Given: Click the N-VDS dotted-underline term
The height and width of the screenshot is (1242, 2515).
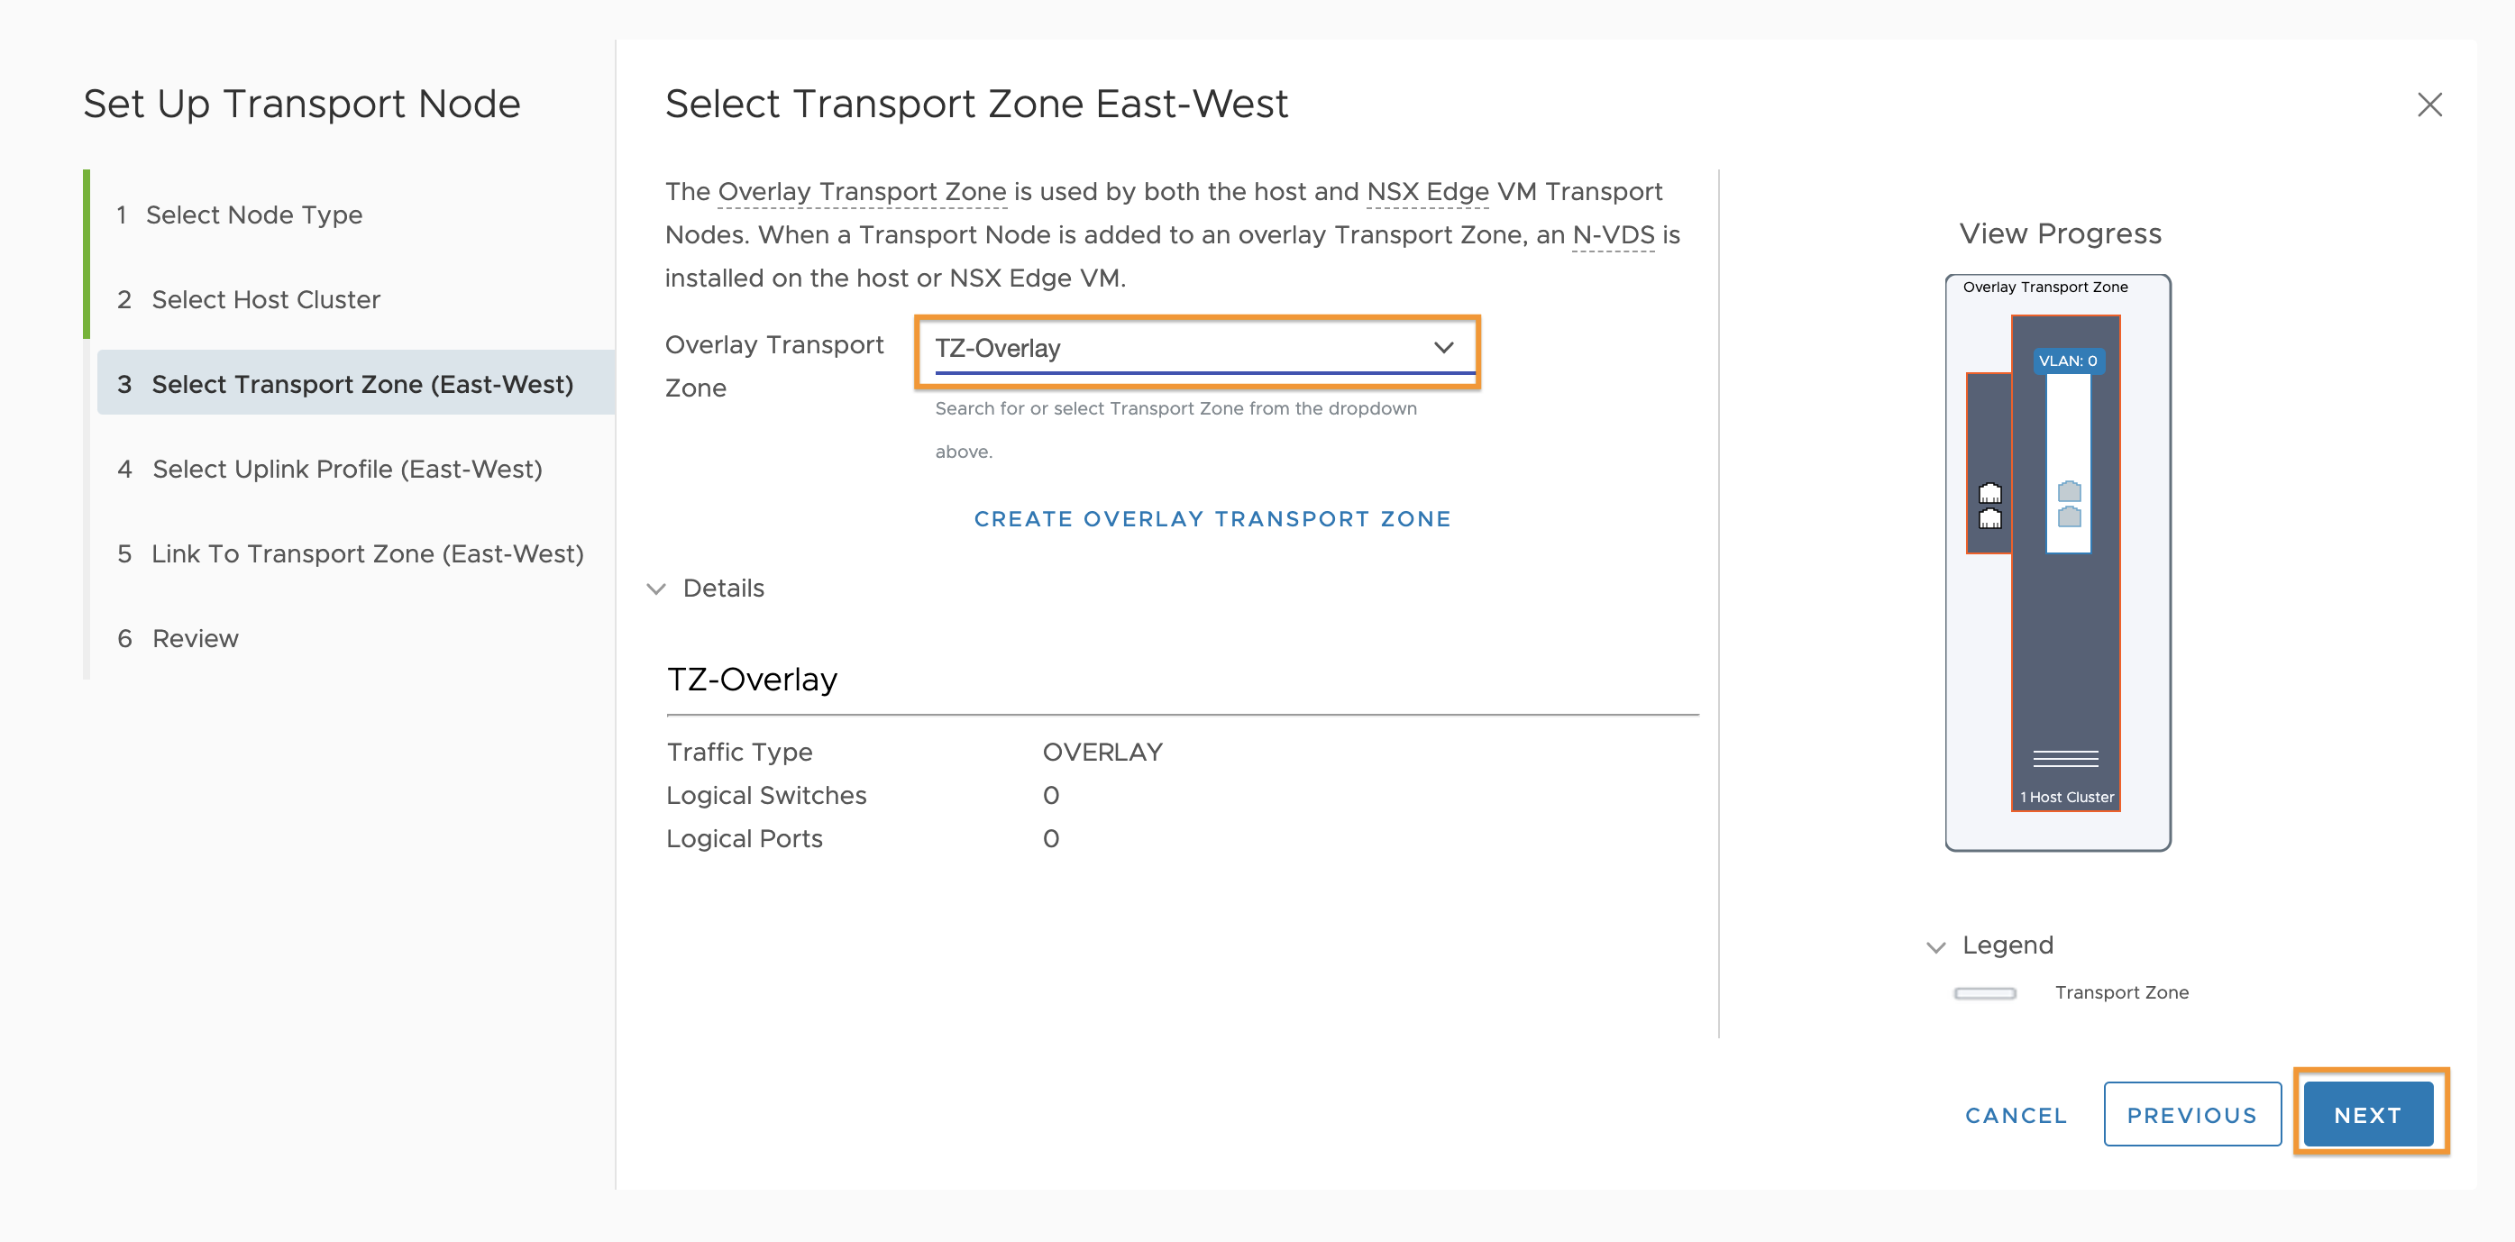Looking at the screenshot, I should [x=1612, y=234].
